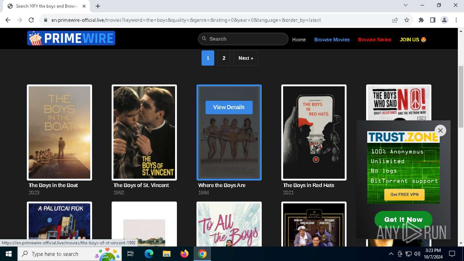
Task: Click The Boys Who Said No poster
Action: (399, 103)
